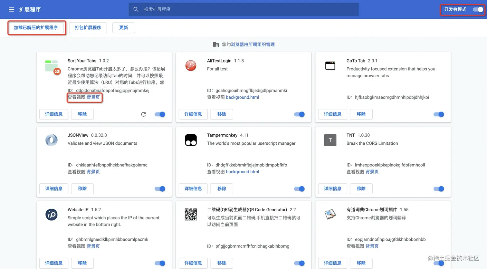Click the GoTo Tab window icon
Screen dimensions: 487x269
pyautogui.click(x=330, y=65)
